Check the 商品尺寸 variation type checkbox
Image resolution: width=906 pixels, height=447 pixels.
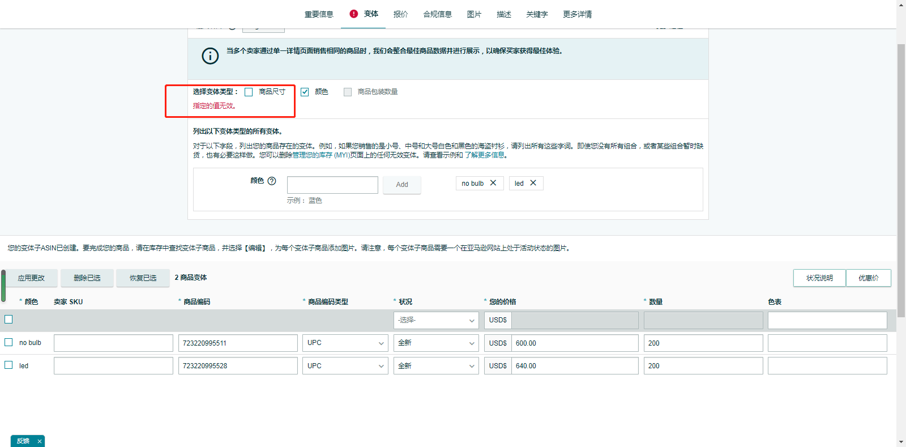point(249,92)
